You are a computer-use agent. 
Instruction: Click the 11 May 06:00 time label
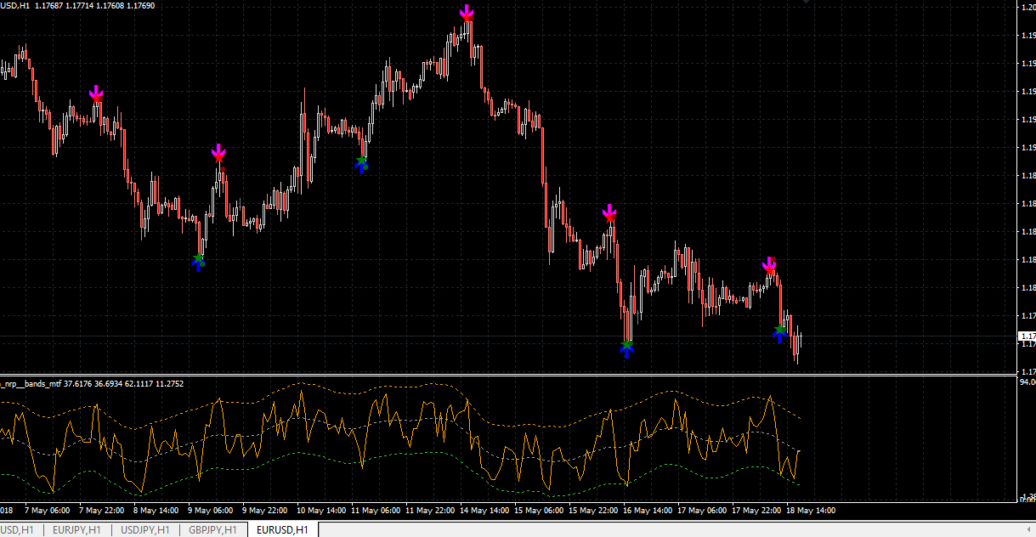click(x=376, y=511)
